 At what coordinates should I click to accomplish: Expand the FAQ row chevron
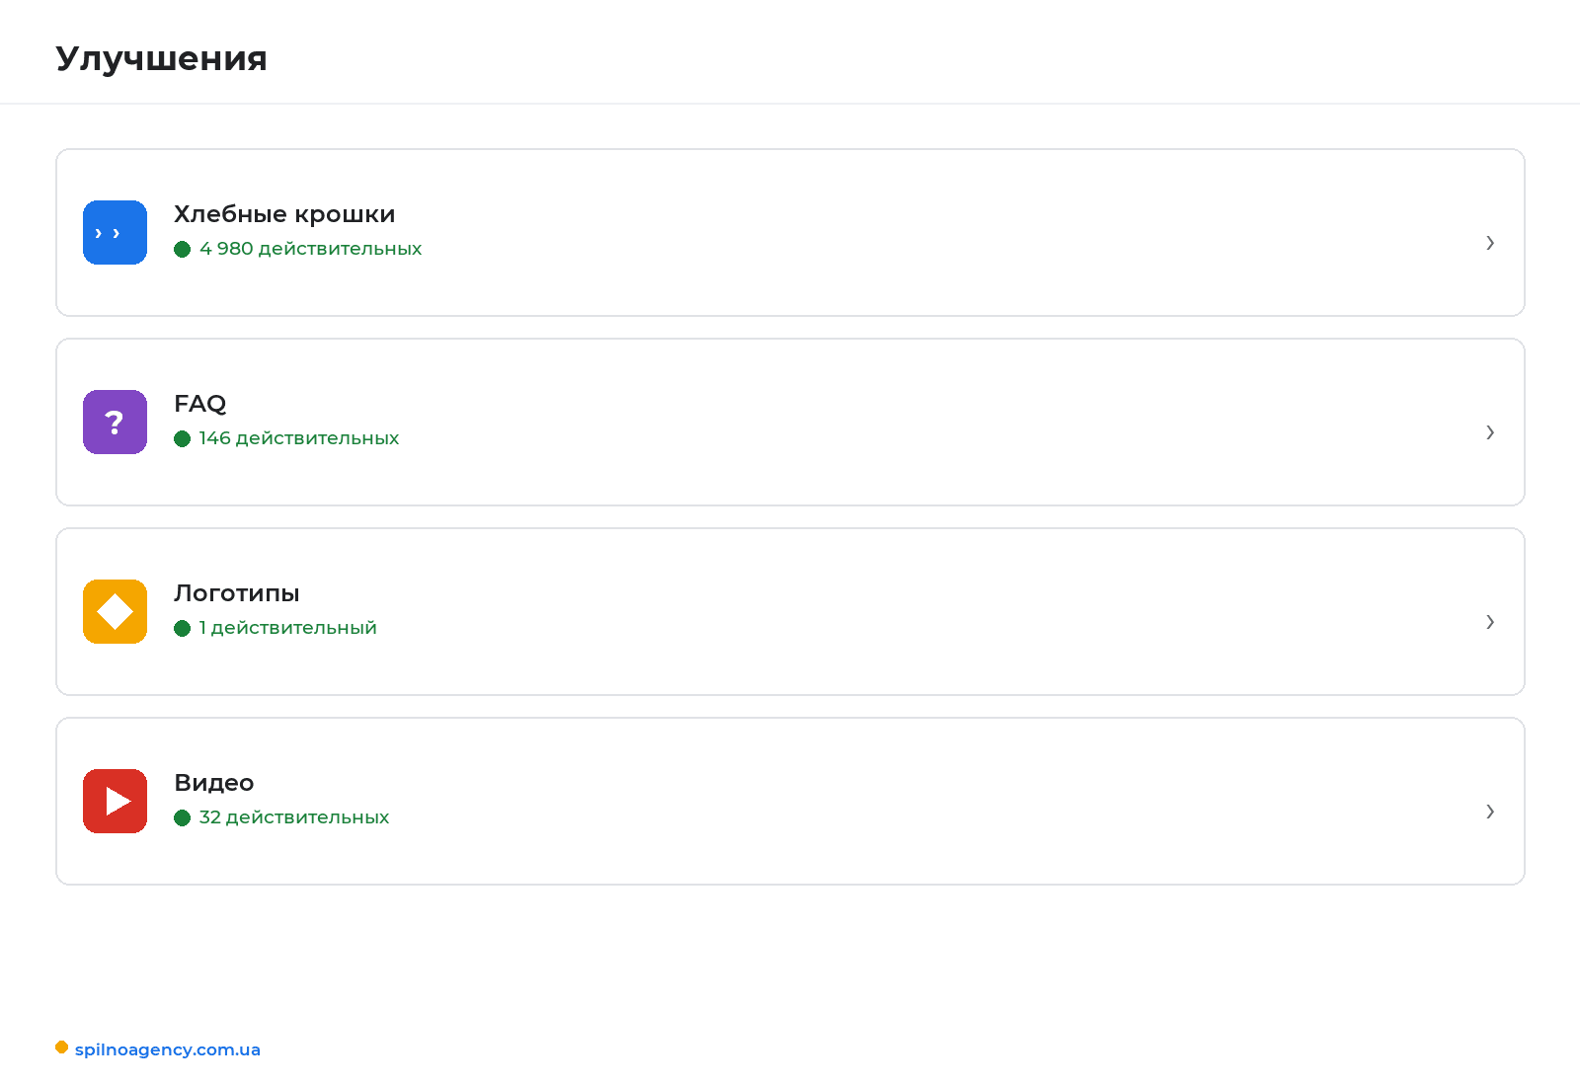[1490, 432]
